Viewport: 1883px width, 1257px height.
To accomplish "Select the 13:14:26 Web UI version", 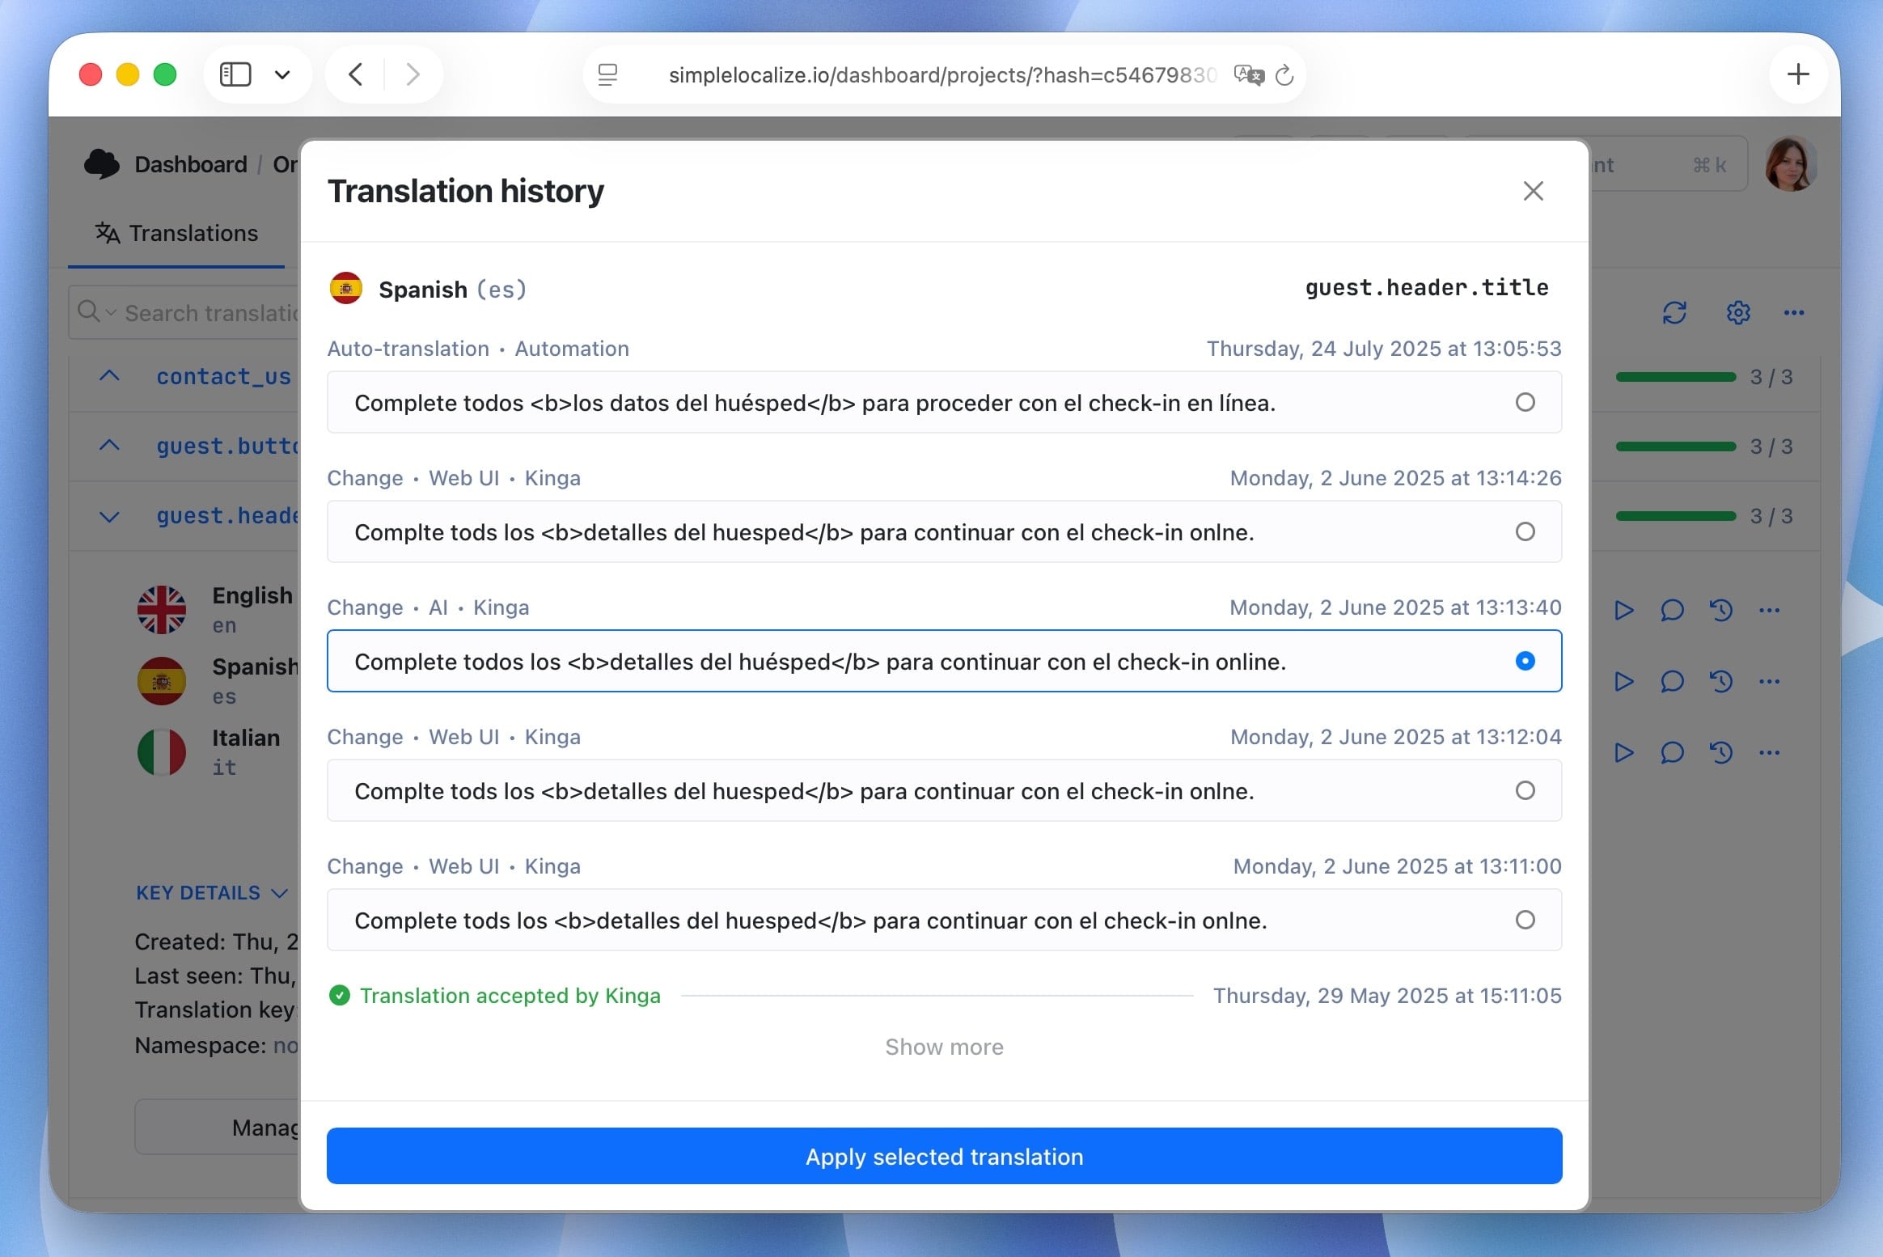I will tap(1525, 532).
